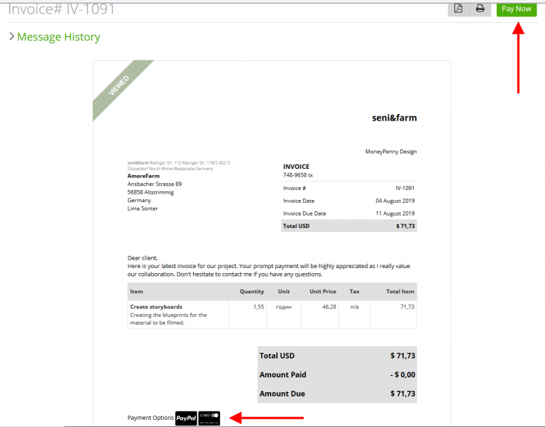
Task: Click the address line Ansbacher Strasse 89
Action: coord(154,184)
